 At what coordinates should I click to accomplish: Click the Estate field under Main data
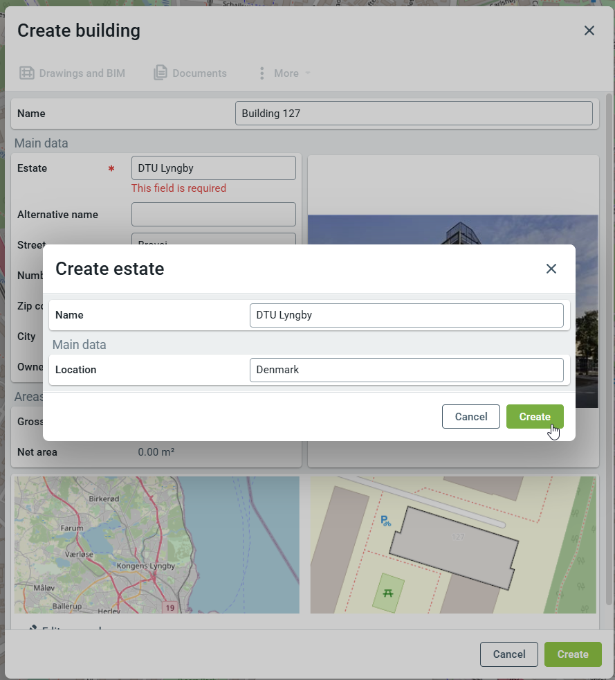tap(213, 168)
